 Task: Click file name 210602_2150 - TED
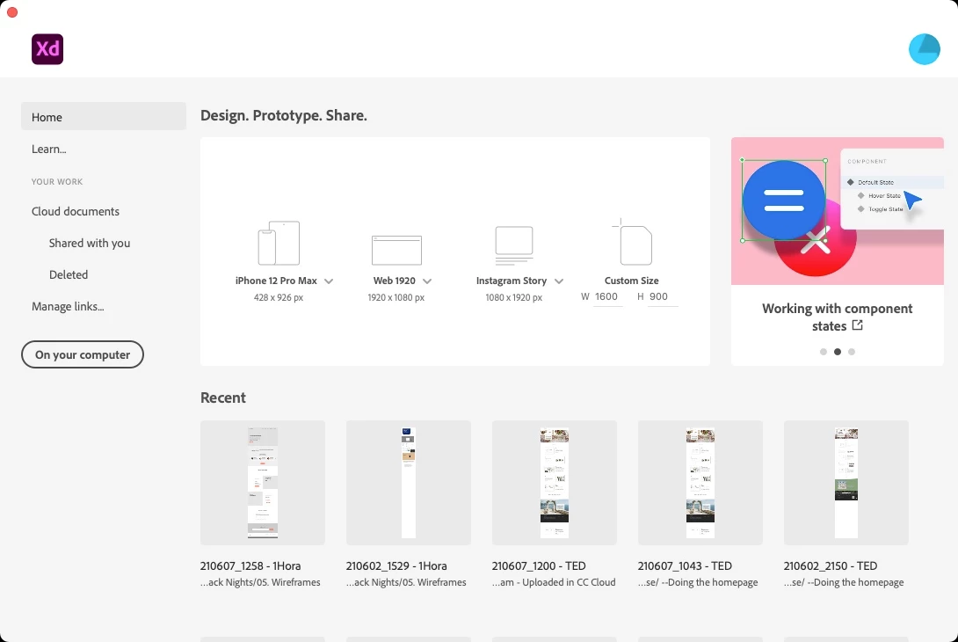[831, 566]
